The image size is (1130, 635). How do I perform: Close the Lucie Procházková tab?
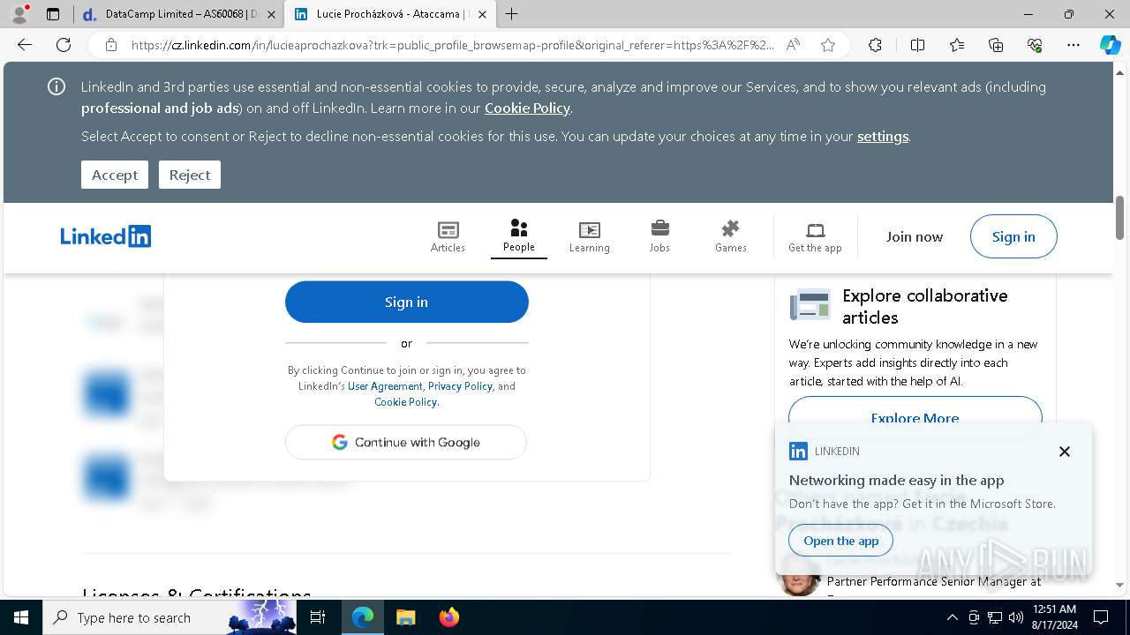tap(482, 14)
